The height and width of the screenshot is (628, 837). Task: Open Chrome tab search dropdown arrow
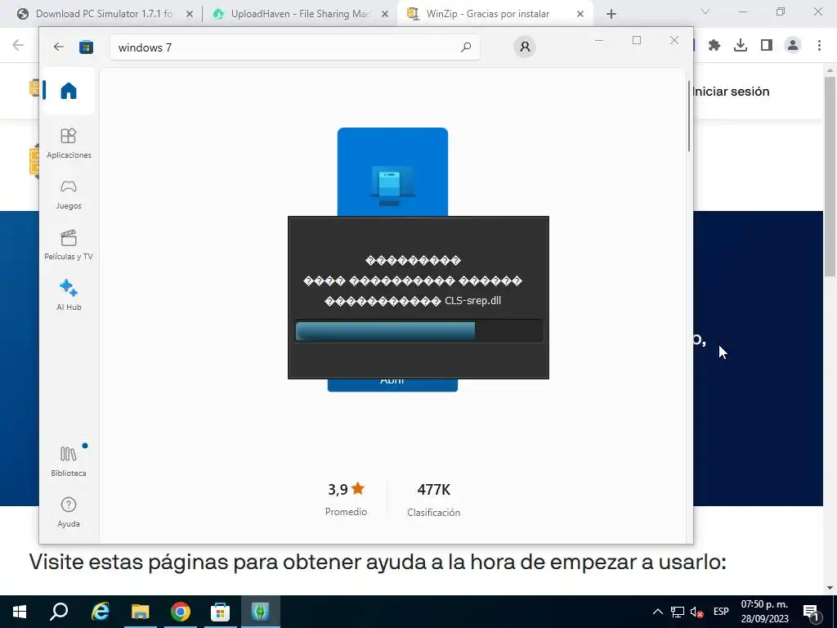pyautogui.click(x=705, y=11)
